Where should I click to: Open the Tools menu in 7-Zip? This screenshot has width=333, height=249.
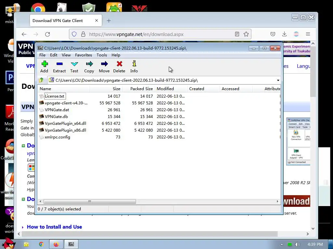pos(102,55)
